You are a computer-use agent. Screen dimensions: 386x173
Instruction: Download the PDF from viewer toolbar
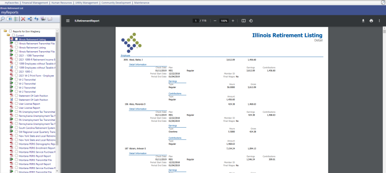(x=363, y=21)
